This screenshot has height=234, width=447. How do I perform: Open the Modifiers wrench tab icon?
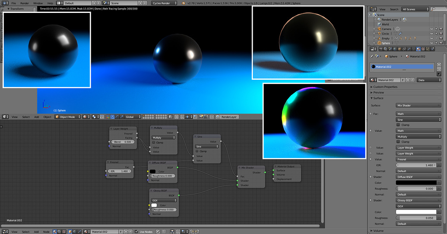pos(409,49)
